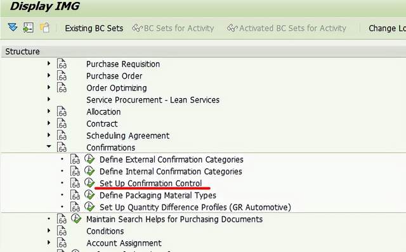Execute activity for Set Up Quantity Difference Profiles

pyautogui.click(x=89, y=207)
